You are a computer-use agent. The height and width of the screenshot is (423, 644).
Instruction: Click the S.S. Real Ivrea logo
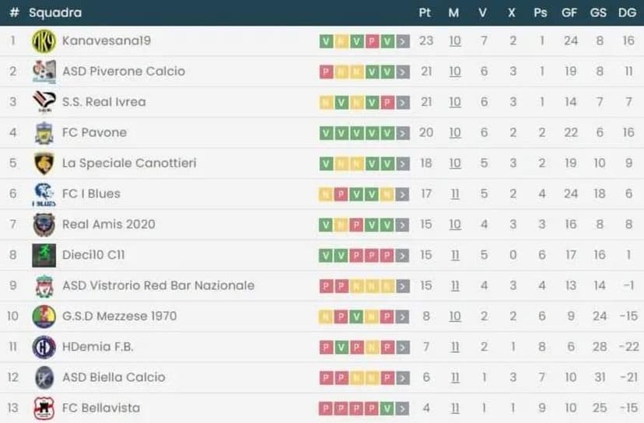[44, 102]
